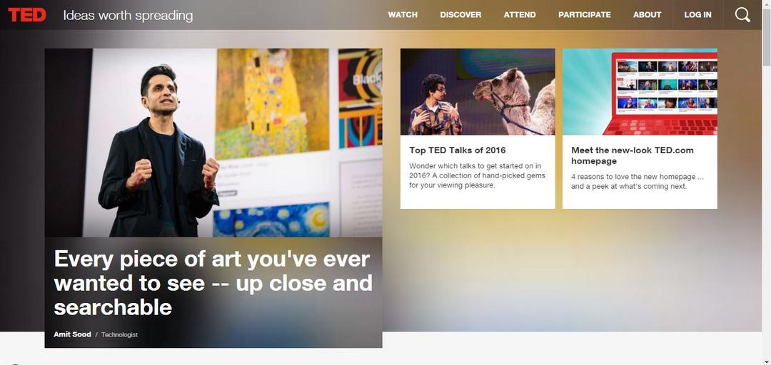771x365 pixels.
Task: Open the DISCOVER menu
Action: (x=460, y=15)
